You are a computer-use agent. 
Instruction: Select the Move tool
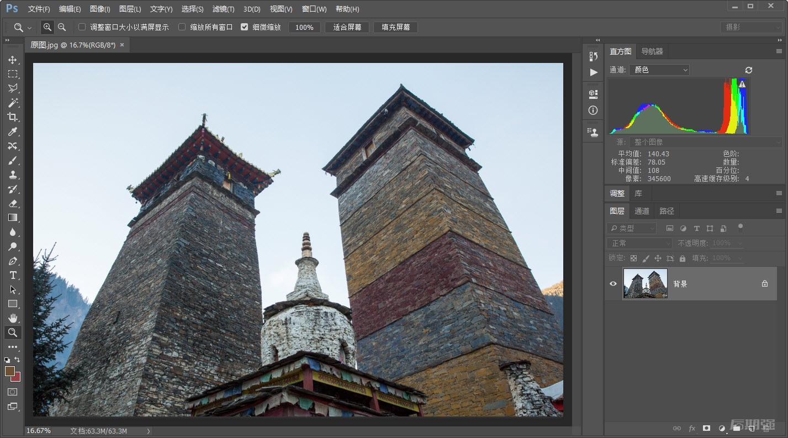point(13,60)
